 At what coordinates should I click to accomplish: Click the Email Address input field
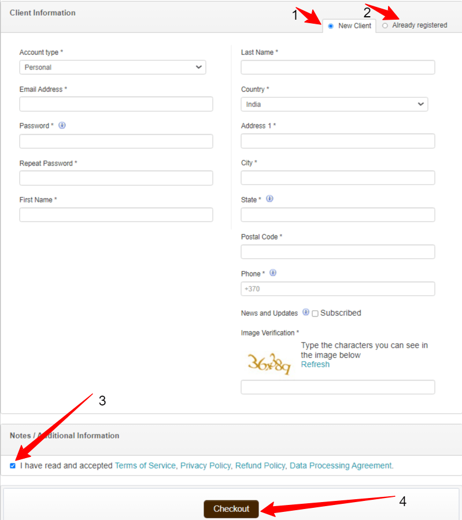click(x=116, y=104)
